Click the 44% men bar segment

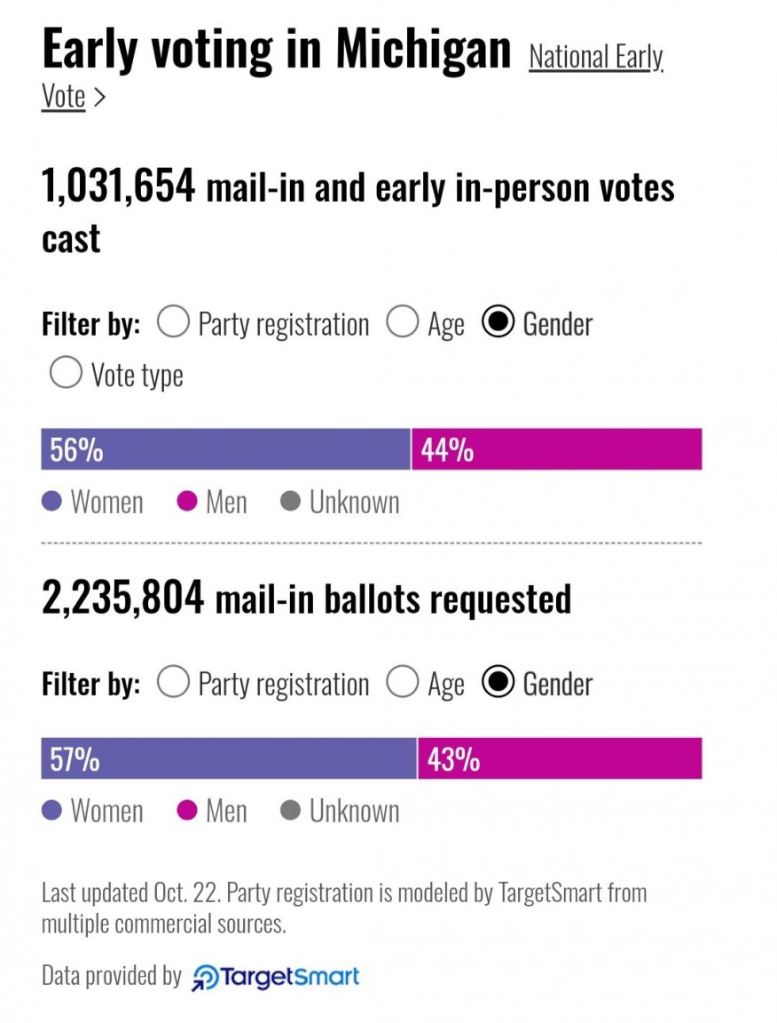(x=557, y=449)
